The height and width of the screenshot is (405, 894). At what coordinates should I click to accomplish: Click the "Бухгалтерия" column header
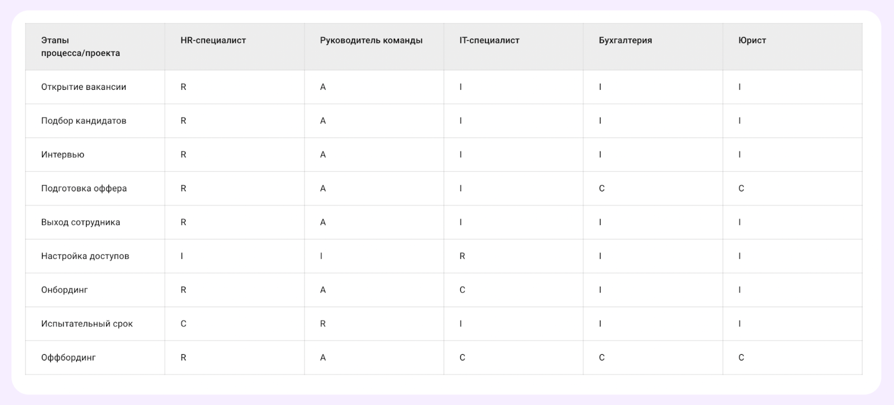(x=625, y=41)
